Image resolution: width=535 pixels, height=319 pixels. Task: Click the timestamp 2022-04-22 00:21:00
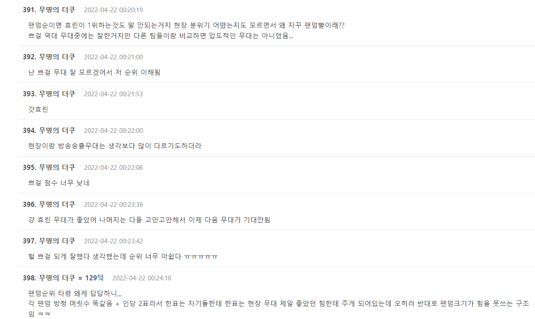point(113,57)
